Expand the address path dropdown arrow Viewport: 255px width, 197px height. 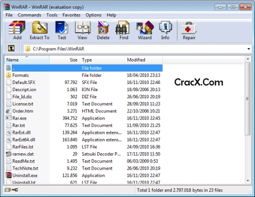coord(248,49)
